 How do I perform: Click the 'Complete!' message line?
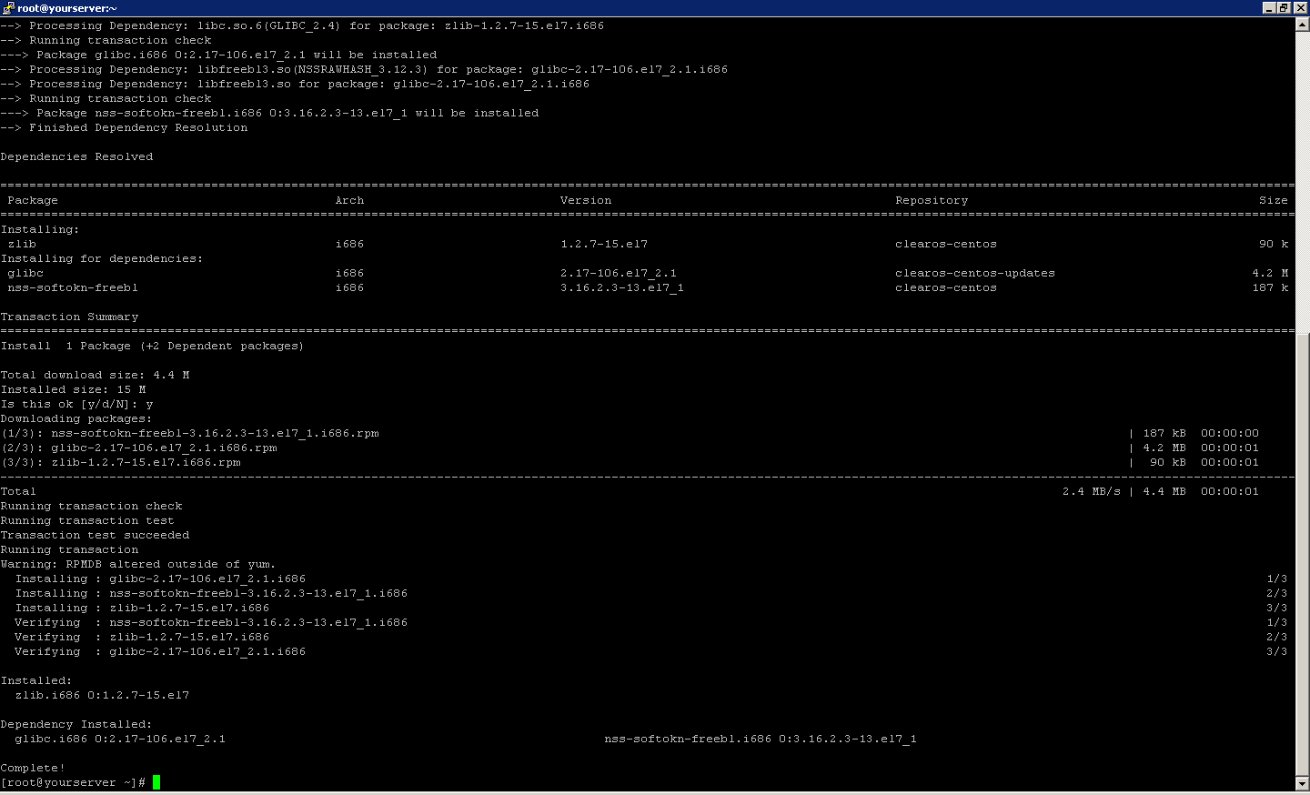pos(33,768)
